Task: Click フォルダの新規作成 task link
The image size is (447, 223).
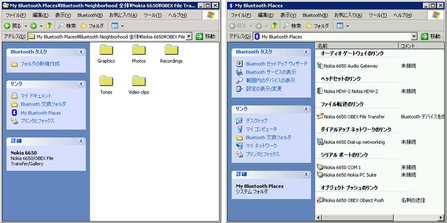Action: [x=40, y=64]
